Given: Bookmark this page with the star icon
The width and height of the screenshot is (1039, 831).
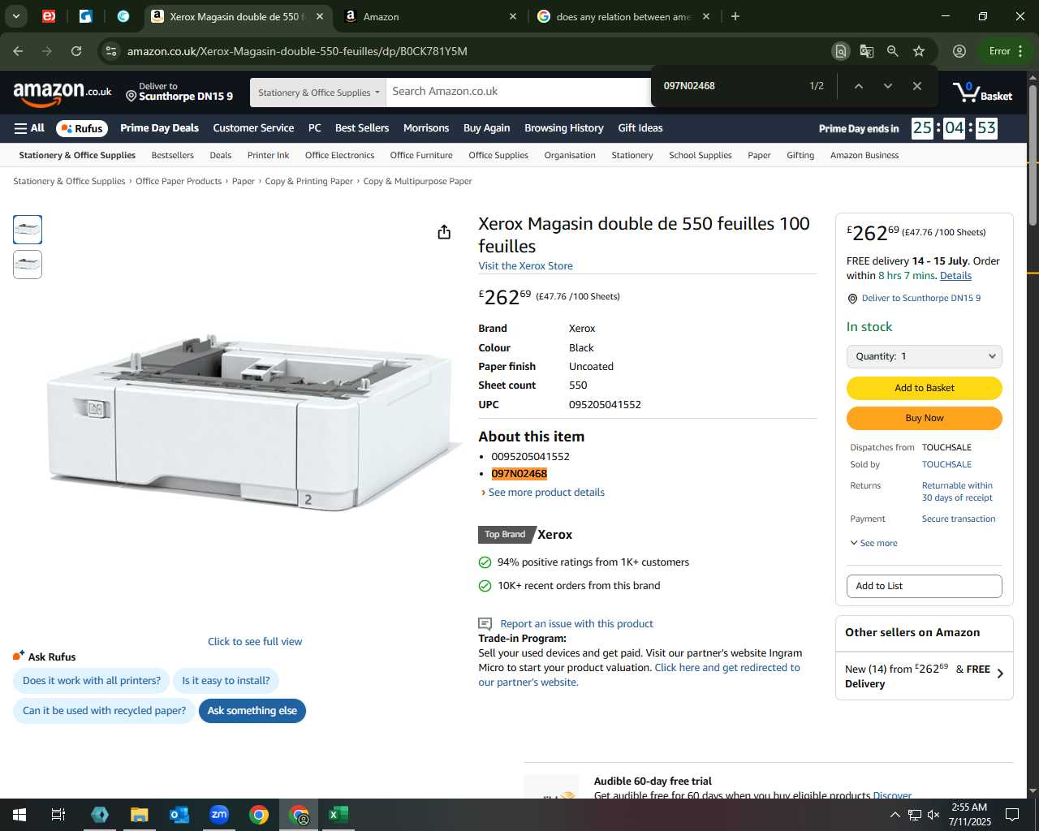Looking at the screenshot, I should pyautogui.click(x=919, y=51).
